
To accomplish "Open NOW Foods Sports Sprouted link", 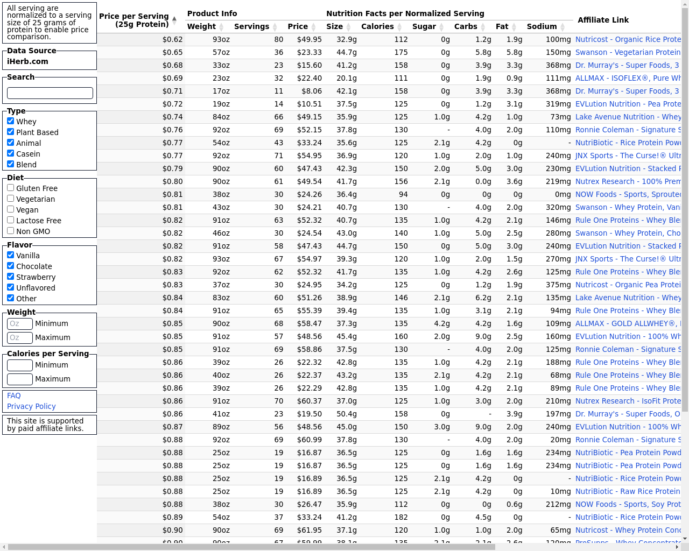I will point(628,194).
